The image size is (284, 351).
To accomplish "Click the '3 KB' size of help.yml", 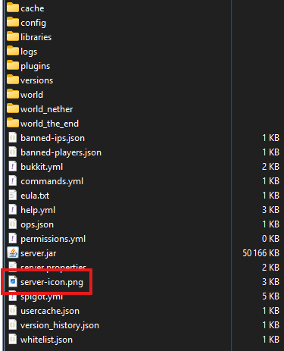I will [270, 210].
